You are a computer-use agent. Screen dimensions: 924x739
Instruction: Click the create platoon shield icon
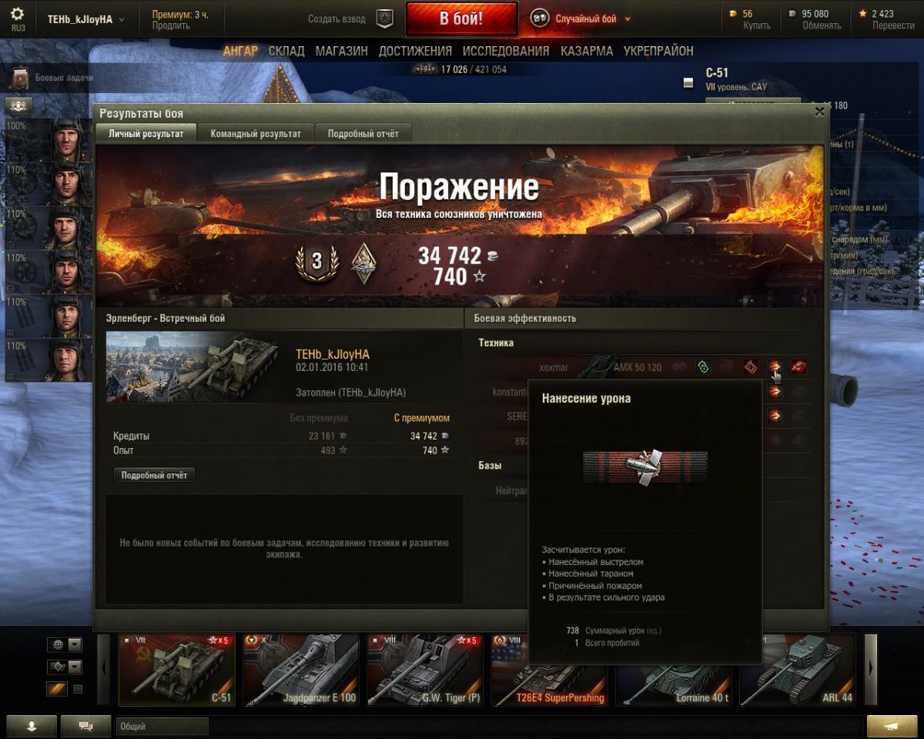385,18
